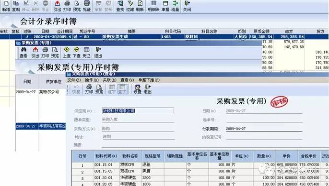
Task: Click the 流量 cash flow icon
Action: point(175,6)
